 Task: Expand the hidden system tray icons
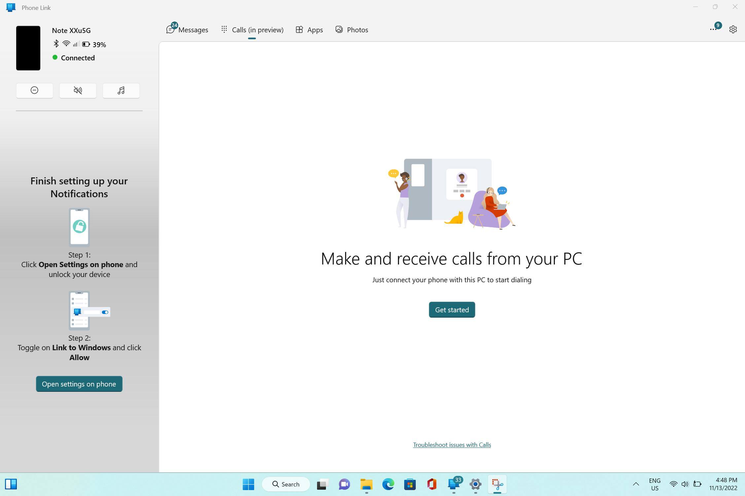(x=636, y=484)
